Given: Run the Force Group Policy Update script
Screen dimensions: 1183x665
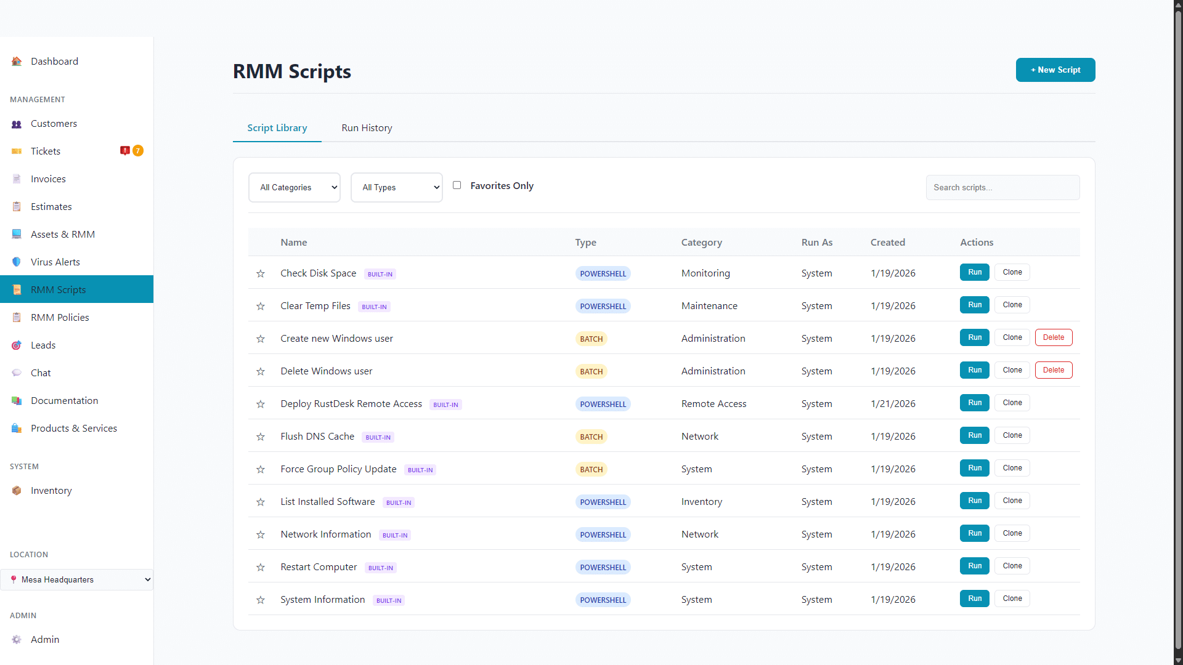Looking at the screenshot, I should coord(975,468).
